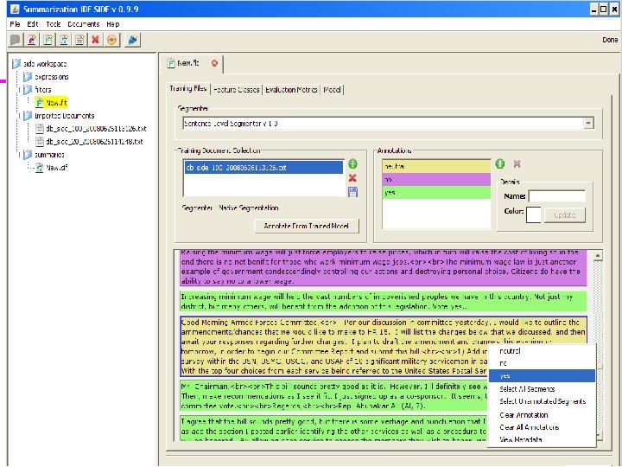Click the red X delete toolbar icon
The width and height of the screenshot is (622, 467).
(x=96, y=40)
